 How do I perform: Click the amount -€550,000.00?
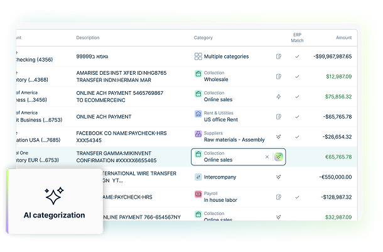coord(335,177)
